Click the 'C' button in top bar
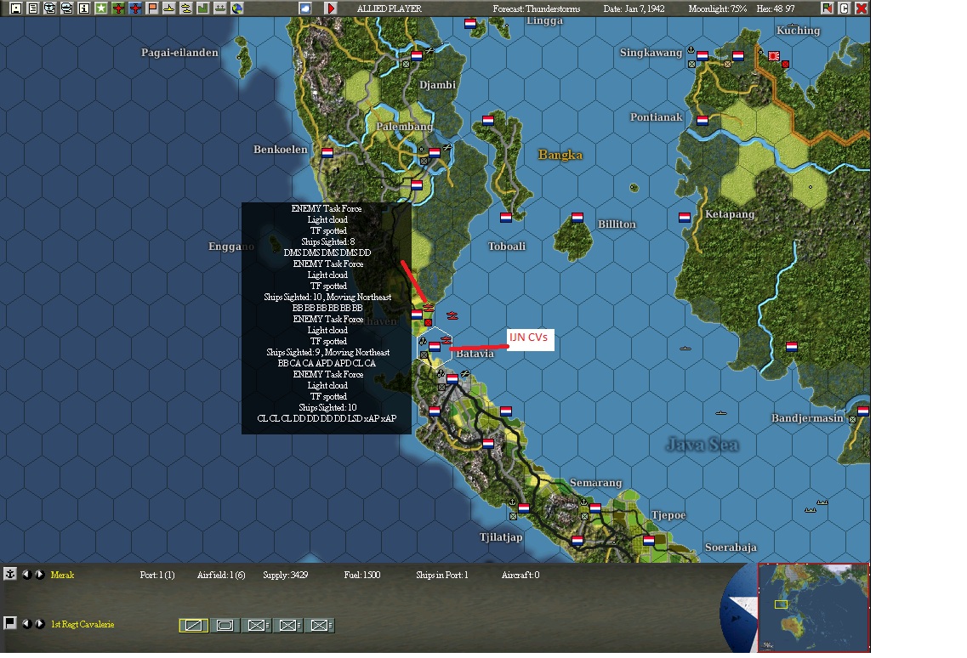Image resolution: width=967 pixels, height=658 pixels. point(845,8)
